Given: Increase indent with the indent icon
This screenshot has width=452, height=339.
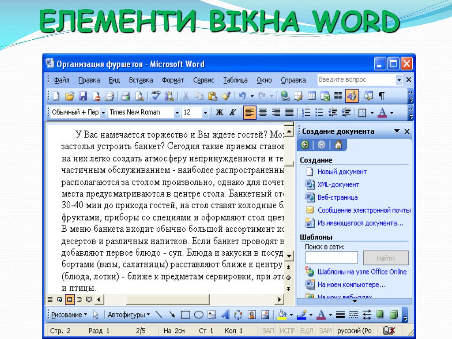Looking at the screenshot, I should click(x=346, y=113).
